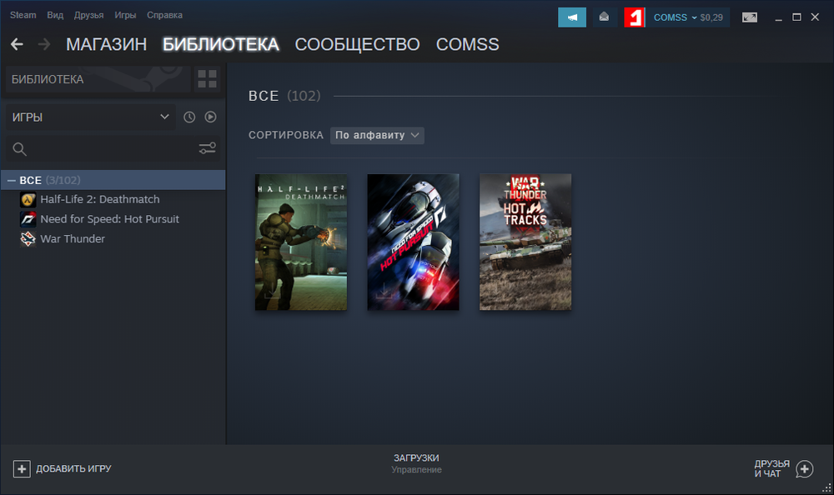Open friends chat bubble icon
This screenshot has height=495, width=834.
tap(804, 469)
